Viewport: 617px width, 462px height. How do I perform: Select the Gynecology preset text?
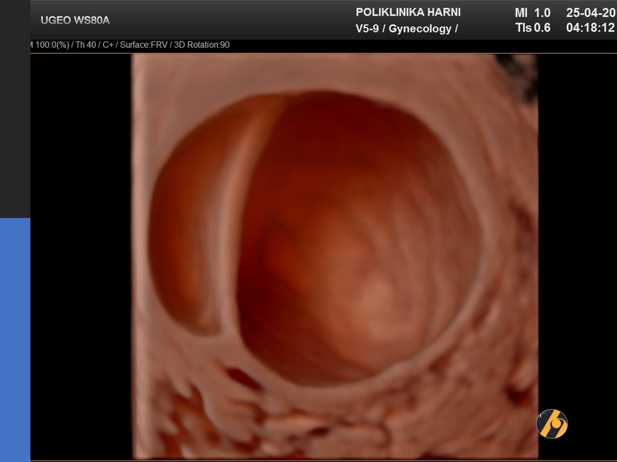420,29
